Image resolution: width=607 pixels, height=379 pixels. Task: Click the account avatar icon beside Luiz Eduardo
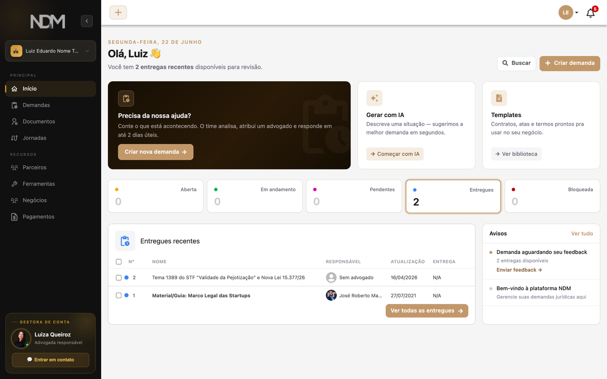pos(17,51)
